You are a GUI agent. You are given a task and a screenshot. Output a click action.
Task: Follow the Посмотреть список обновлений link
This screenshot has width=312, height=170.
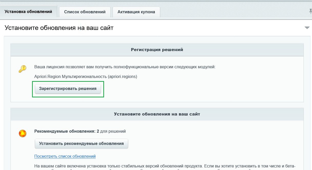tap(65, 156)
